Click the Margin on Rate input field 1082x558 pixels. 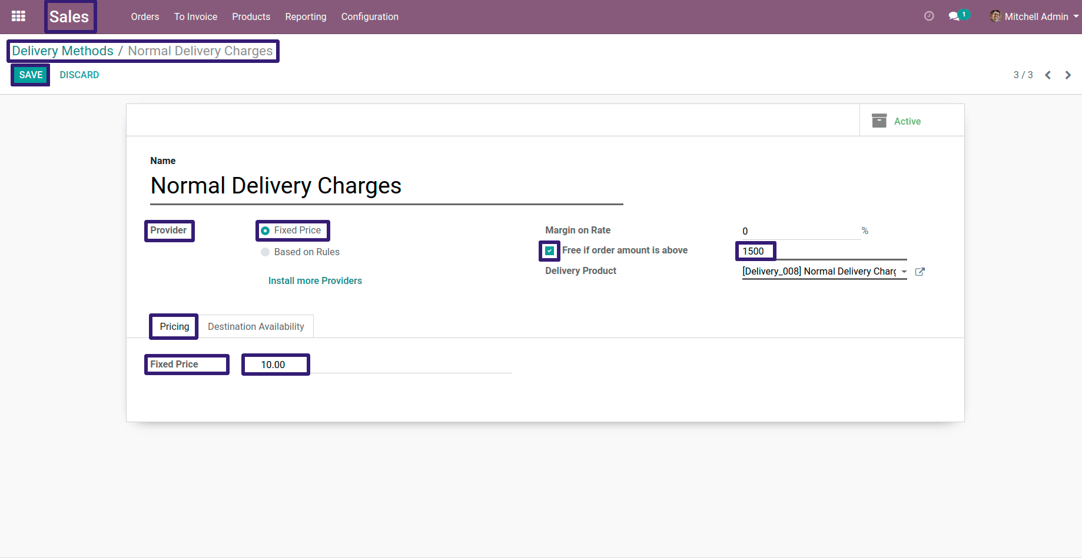[x=801, y=231]
